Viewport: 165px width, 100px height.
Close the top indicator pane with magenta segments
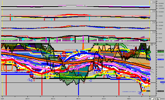click(x=154, y=2)
